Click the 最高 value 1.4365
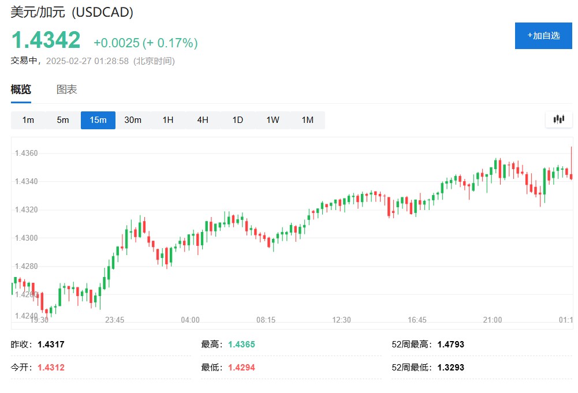Viewport: 578px width, 393px height. (241, 345)
